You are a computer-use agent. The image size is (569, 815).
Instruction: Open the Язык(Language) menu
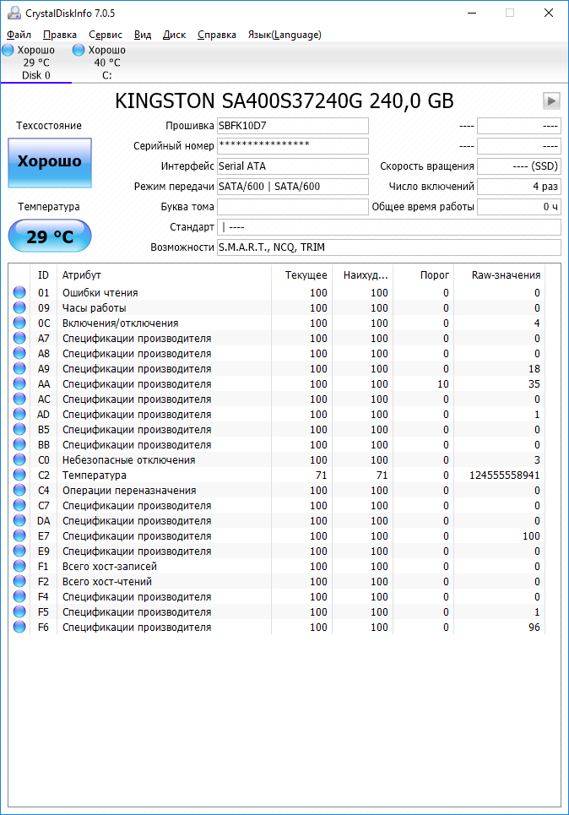coord(284,35)
